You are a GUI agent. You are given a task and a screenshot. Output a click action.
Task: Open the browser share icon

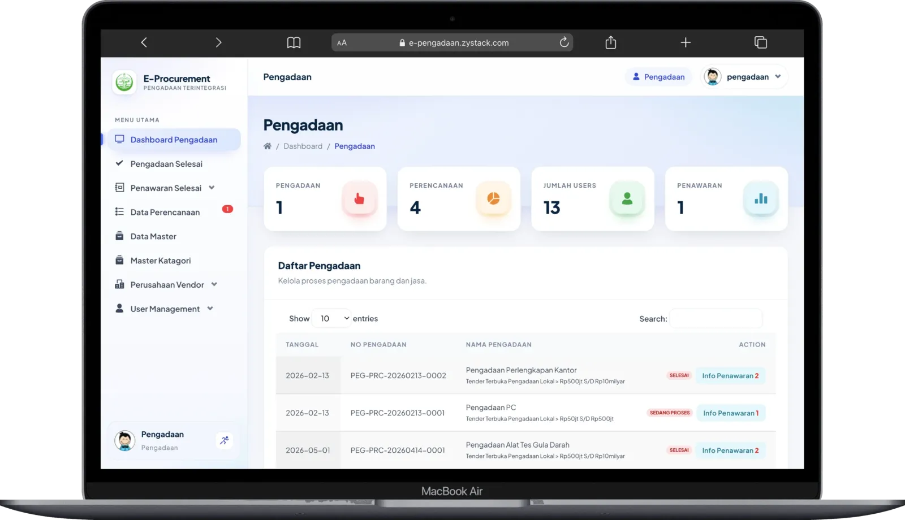[611, 42]
